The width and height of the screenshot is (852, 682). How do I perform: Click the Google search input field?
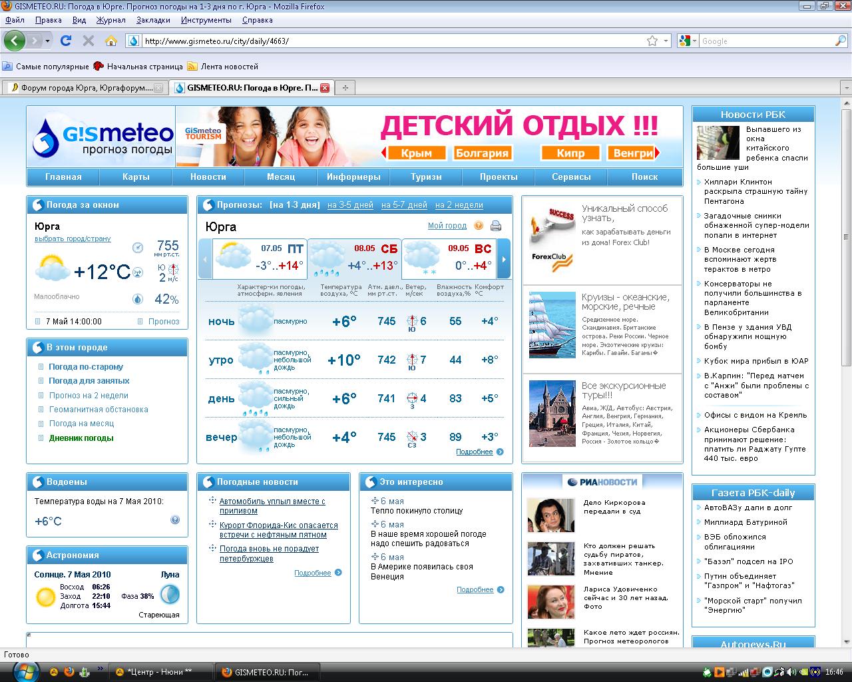[765, 41]
